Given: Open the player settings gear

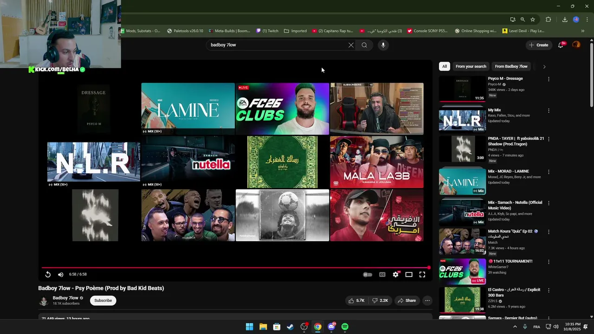Looking at the screenshot, I should pos(395,275).
